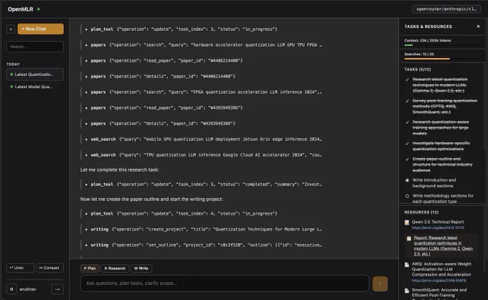Toggle checkmark for Create paper outline task
488x300 pixels.
[x=407, y=159]
